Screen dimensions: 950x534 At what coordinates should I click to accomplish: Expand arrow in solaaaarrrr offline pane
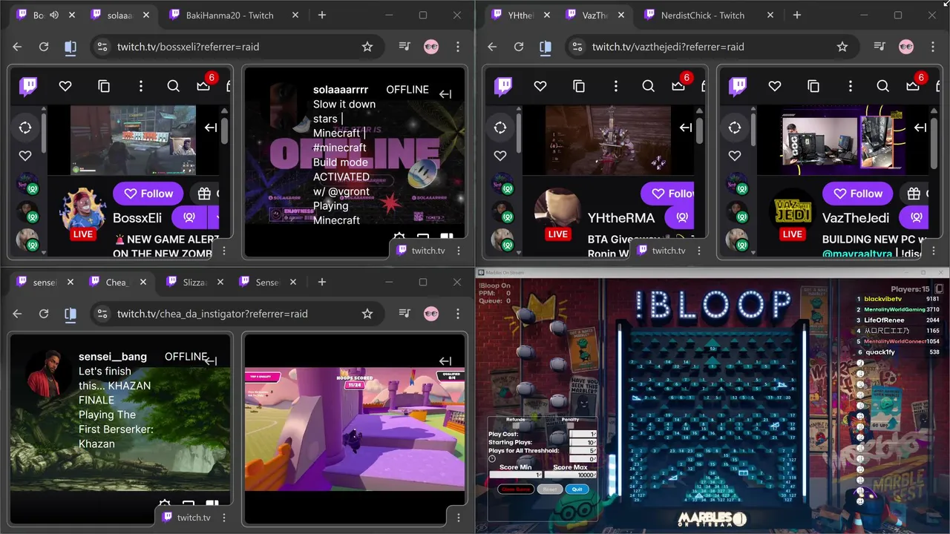point(445,94)
